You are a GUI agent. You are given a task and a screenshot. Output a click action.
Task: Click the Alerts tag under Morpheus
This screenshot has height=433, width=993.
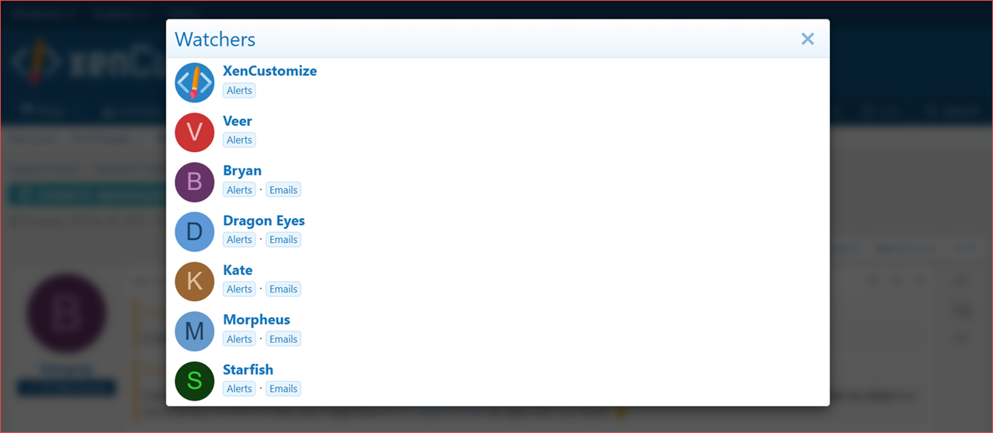point(239,339)
